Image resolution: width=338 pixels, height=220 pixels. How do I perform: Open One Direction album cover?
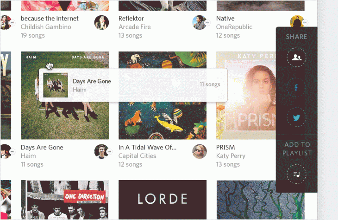[x=65, y=200]
